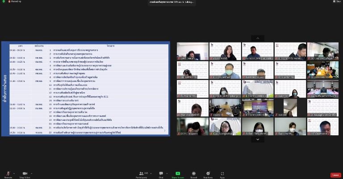Click agenda row number 22 on the slide
Viewport: 343px width, 179px height.
pyautogui.click(x=85, y=132)
